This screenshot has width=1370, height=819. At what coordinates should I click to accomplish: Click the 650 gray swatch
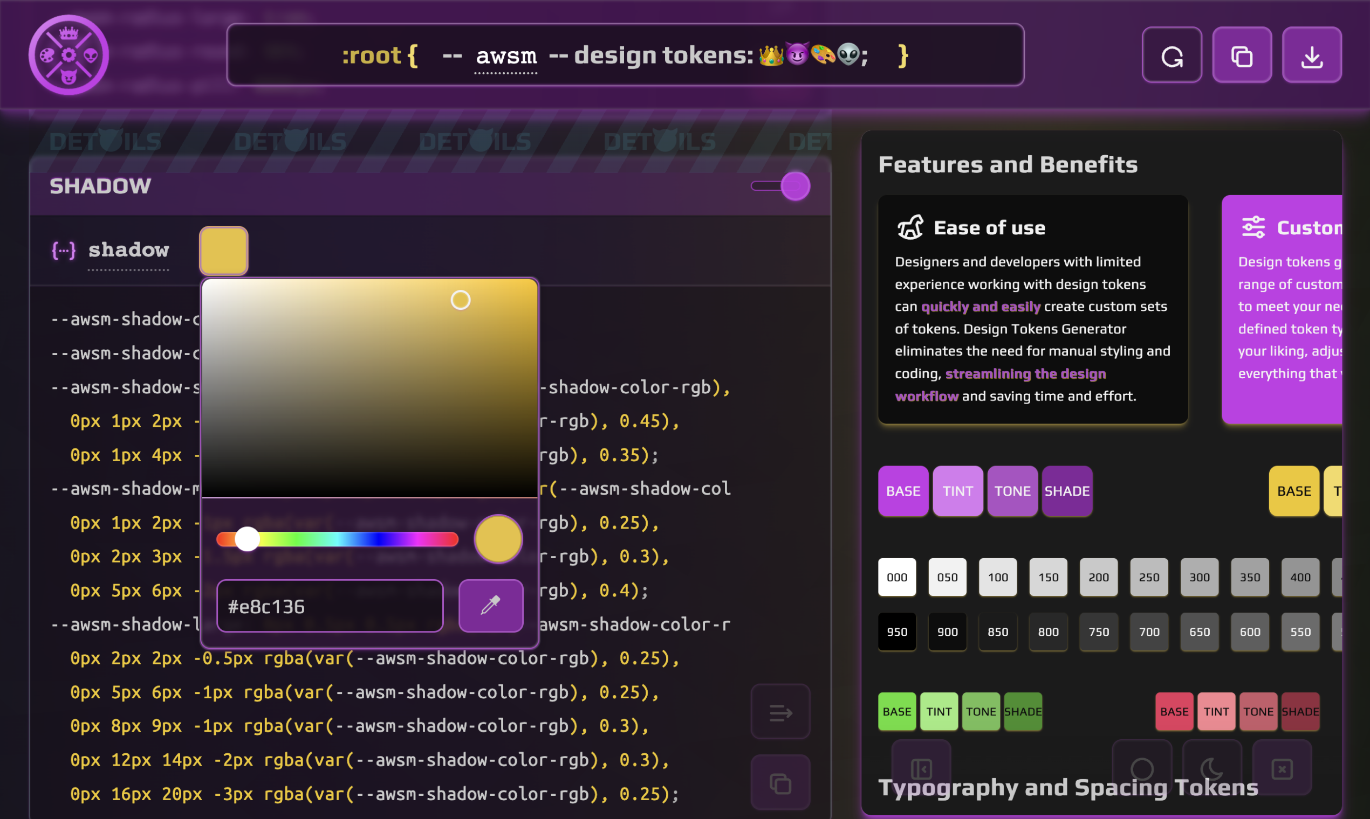pyautogui.click(x=1200, y=631)
